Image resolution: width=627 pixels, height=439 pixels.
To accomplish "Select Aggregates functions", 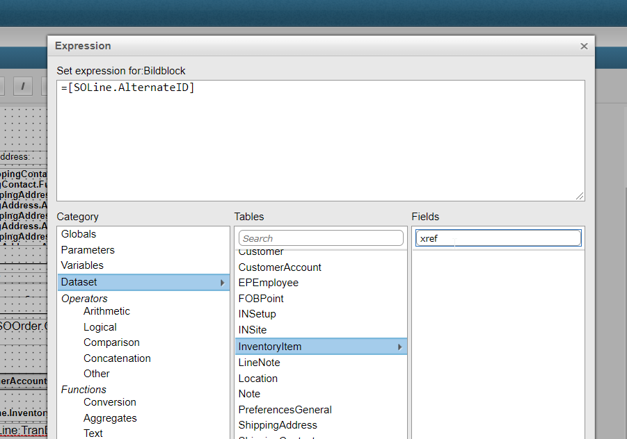I will pos(110,418).
